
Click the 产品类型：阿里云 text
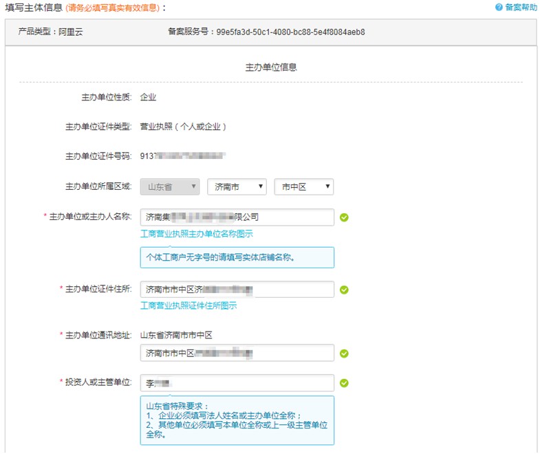click(50, 32)
